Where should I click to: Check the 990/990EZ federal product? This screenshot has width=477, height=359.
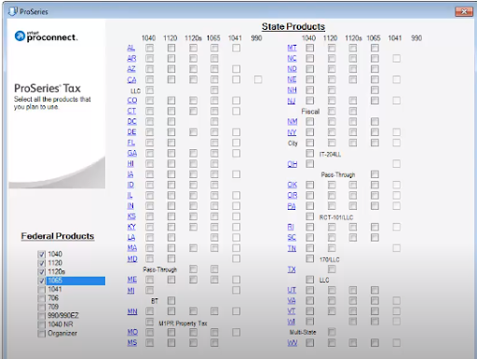pyautogui.click(x=41, y=316)
